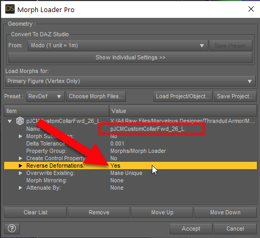Click the Save Project button
The image size is (260, 238).
pos(235,96)
